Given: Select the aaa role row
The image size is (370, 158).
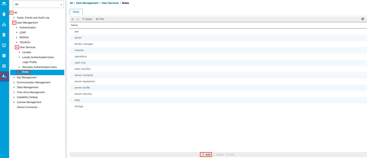Looking at the screenshot, I should (x=218, y=32).
